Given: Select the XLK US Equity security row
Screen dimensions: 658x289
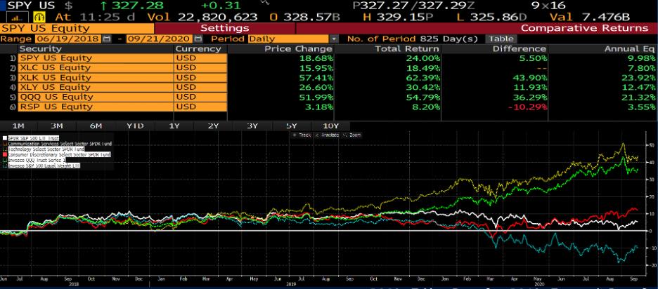Looking at the screenshot, I should tap(96, 77).
